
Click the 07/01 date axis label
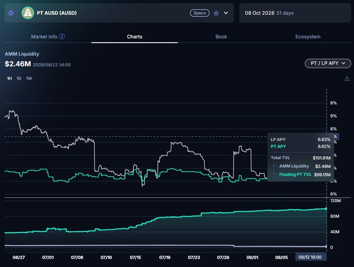coord(48,257)
